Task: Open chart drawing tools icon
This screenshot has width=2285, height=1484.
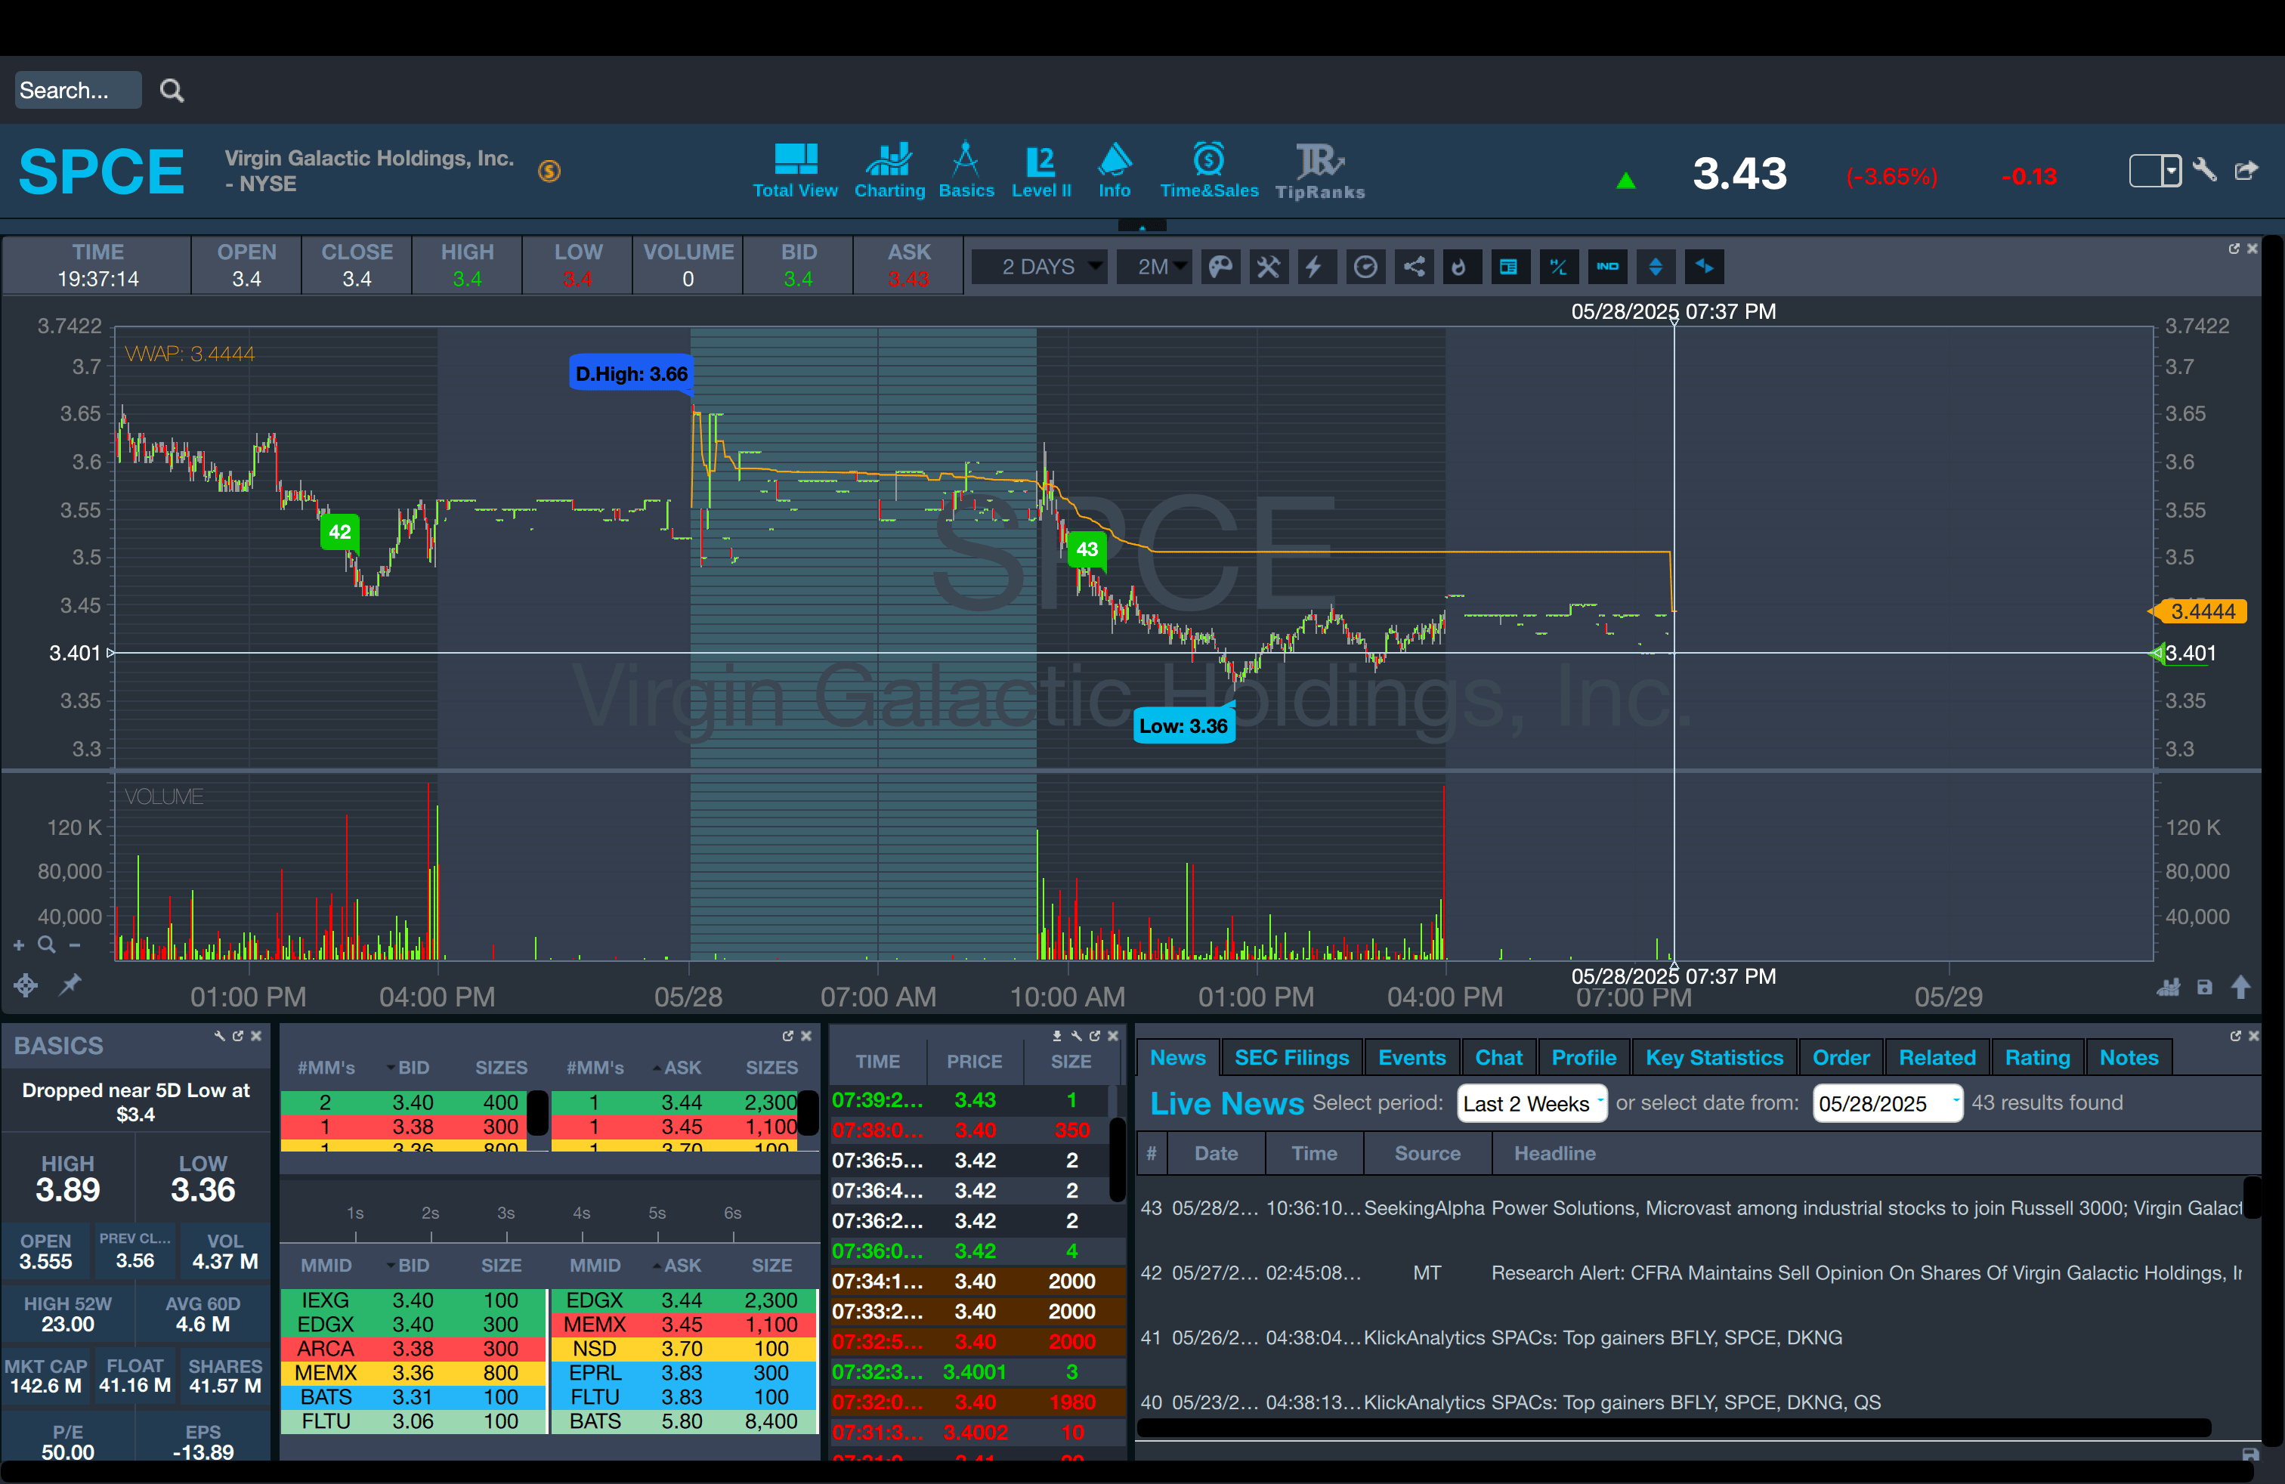Action: click(x=1268, y=267)
